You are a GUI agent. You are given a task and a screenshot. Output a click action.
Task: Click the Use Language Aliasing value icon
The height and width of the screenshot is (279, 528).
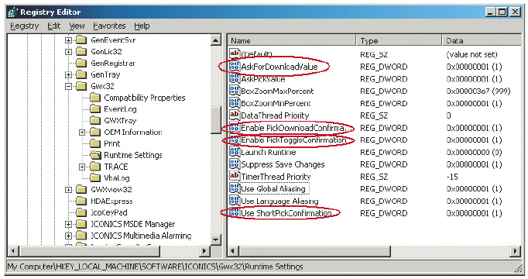235,201
